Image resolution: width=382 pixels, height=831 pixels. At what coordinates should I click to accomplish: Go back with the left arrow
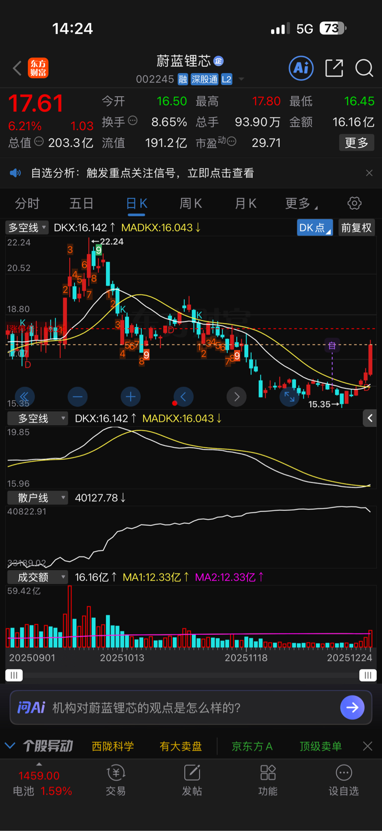tap(17, 68)
